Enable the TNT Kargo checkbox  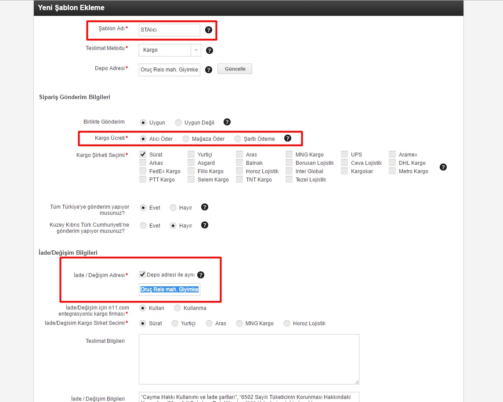[x=239, y=179]
